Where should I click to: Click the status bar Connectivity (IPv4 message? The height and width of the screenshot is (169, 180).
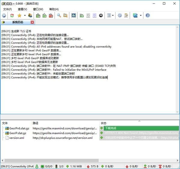17,166
